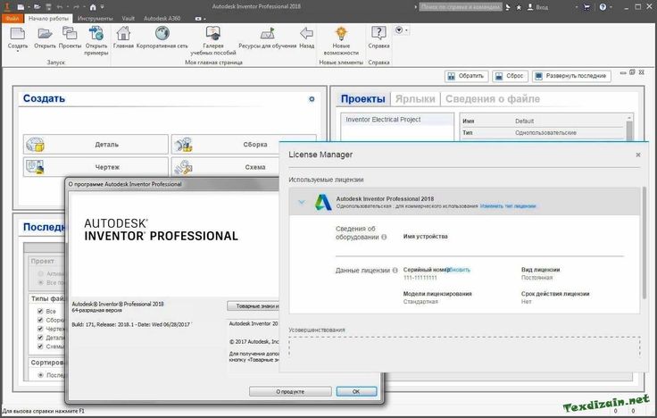Screen dimensions: 657x418
Task: Open Ресурсы для обучения icon
Action: pos(267,34)
